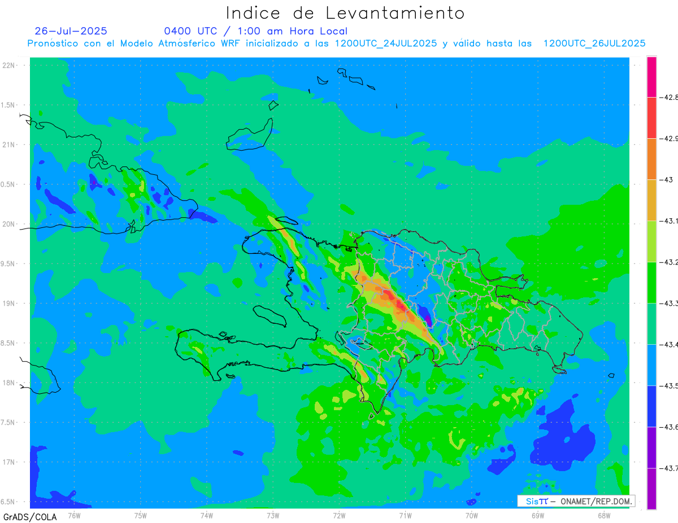Select the bright green legend swatch above -43.3
This screenshot has width=678, height=523.
pyautogui.click(x=651, y=283)
